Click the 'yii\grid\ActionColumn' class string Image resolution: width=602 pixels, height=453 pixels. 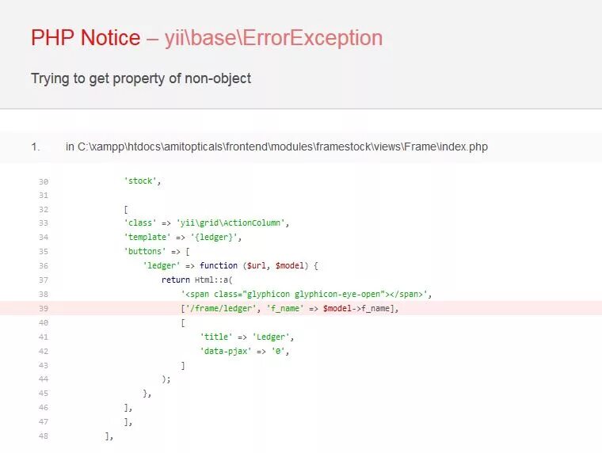coord(231,223)
